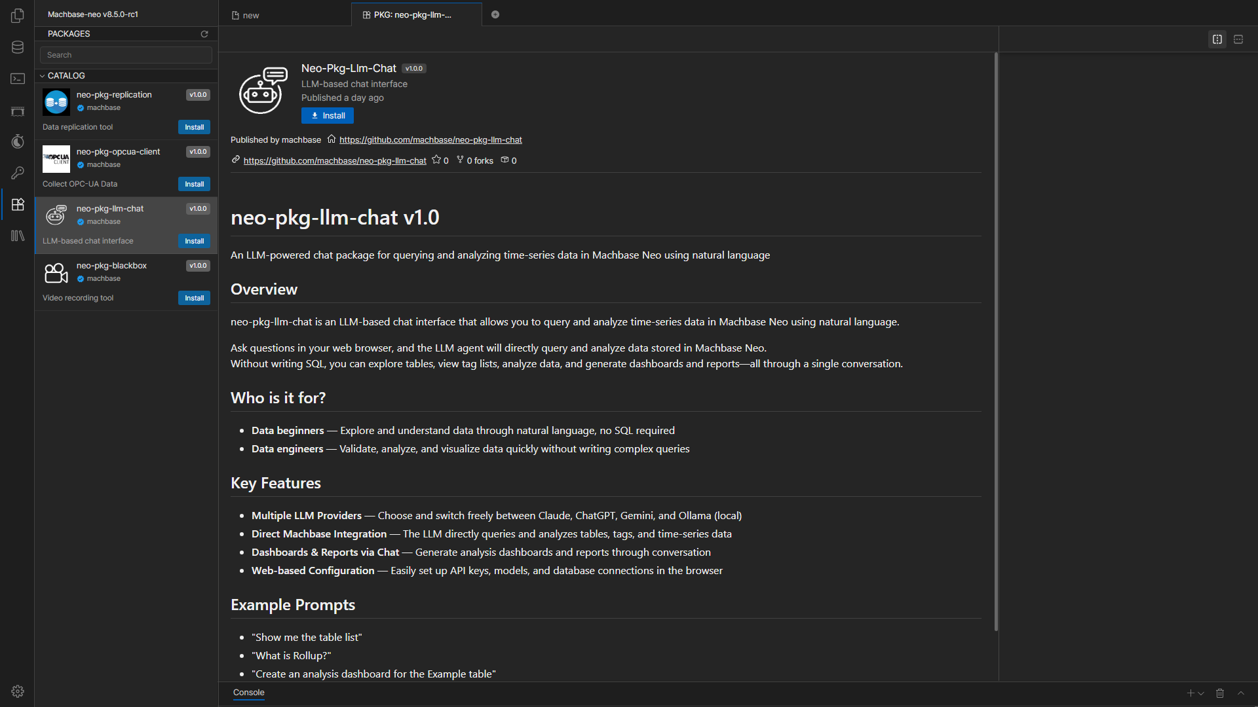Screen dimensions: 1258x707
Task: Split the editor horizontally
Action: (1238, 39)
